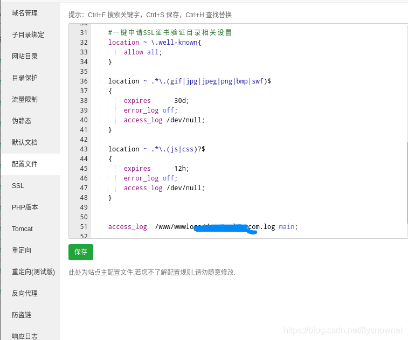Click the green 保存 button
The width and height of the screenshot is (408, 340).
click(81, 252)
